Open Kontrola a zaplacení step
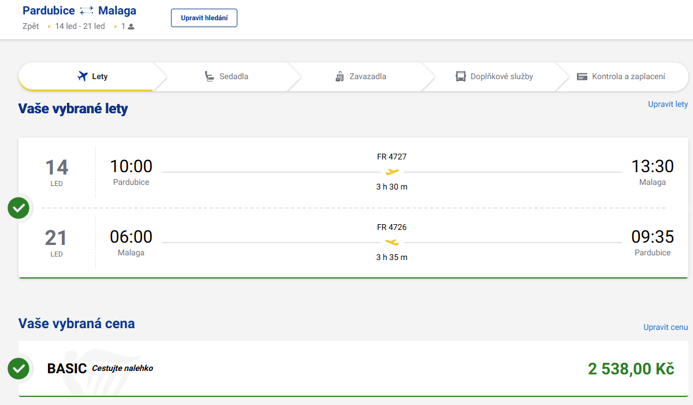Image resolution: width=693 pixels, height=405 pixels. pyautogui.click(x=628, y=76)
